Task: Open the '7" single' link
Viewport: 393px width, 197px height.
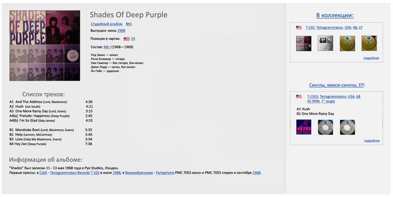Action: point(328,101)
